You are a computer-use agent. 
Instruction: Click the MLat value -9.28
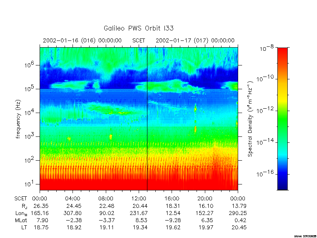coord(173,220)
